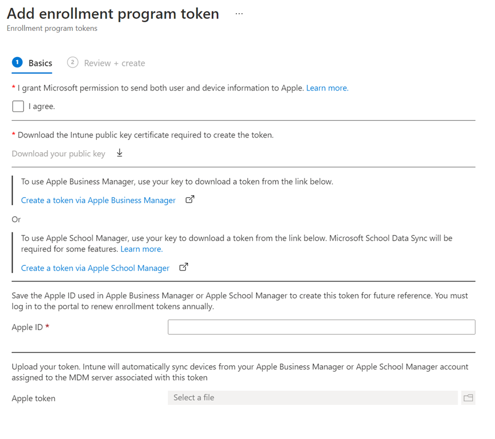Open Create a token via Apple Business Manager
The image size is (495, 439).
coord(98,200)
